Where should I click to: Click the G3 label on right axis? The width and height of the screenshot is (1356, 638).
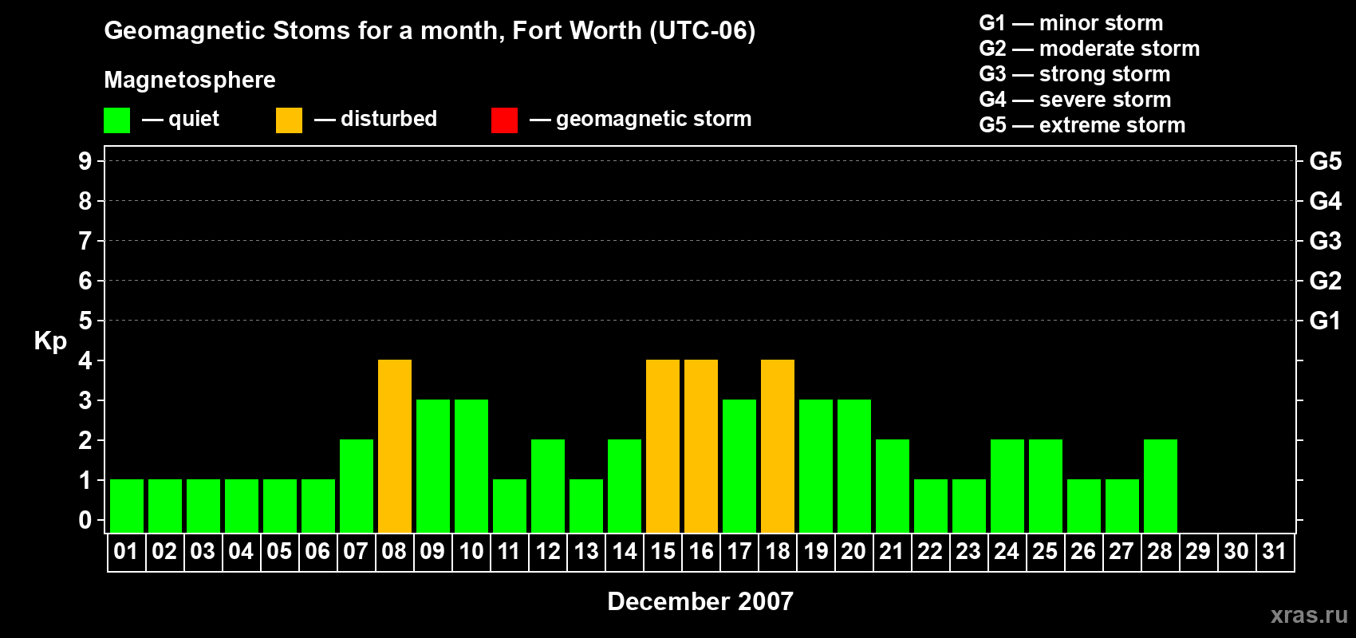click(1326, 241)
